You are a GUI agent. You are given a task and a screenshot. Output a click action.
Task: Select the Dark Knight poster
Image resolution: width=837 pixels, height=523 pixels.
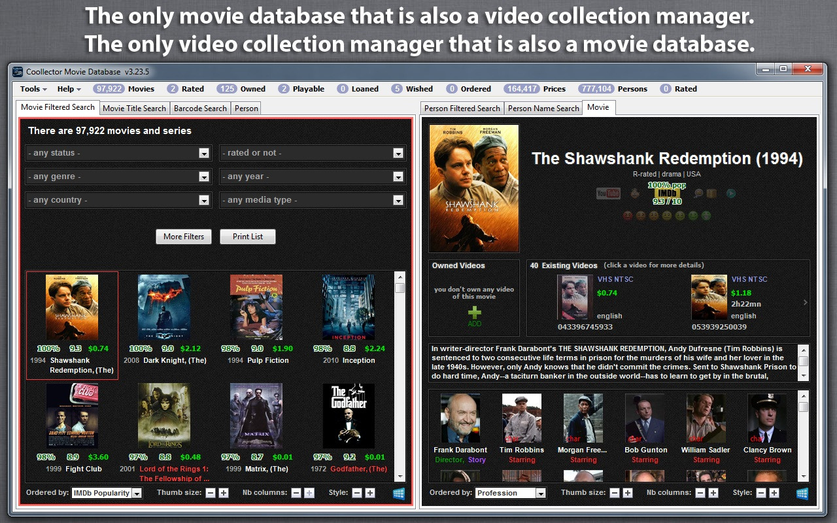[x=164, y=307]
